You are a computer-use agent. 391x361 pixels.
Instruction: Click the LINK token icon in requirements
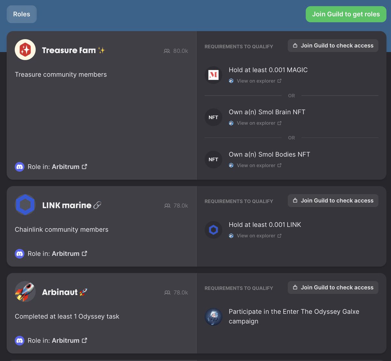coord(213,230)
